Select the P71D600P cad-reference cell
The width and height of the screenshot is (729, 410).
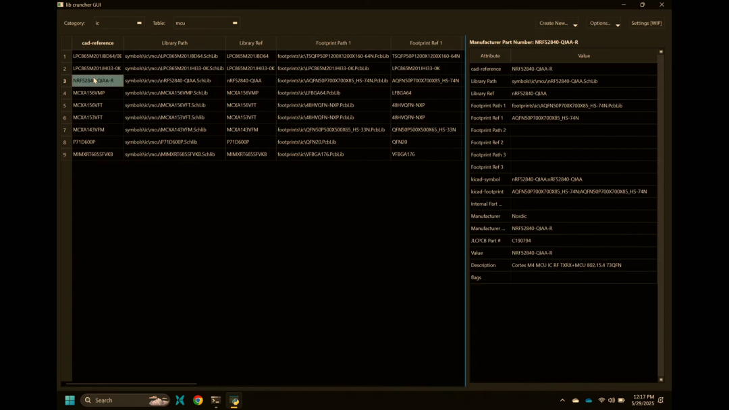pyautogui.click(x=98, y=142)
